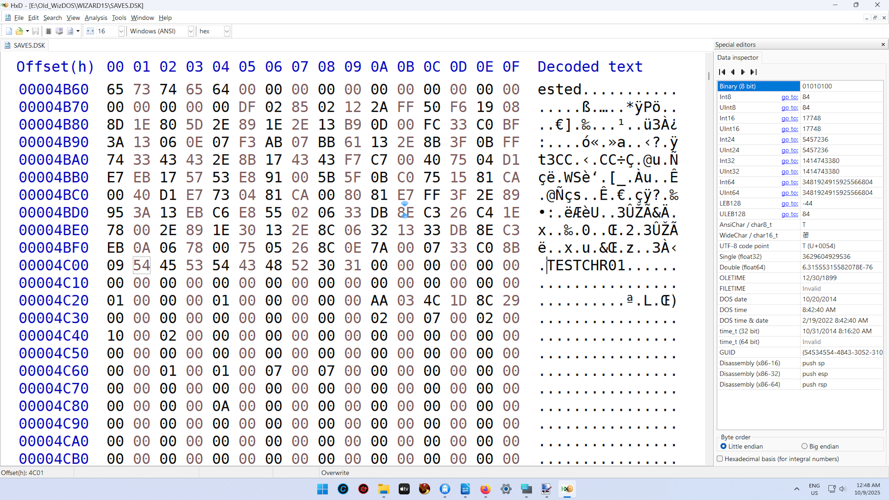The width and height of the screenshot is (889, 500).
Task: Open the Analysis menu
Action: click(x=96, y=17)
